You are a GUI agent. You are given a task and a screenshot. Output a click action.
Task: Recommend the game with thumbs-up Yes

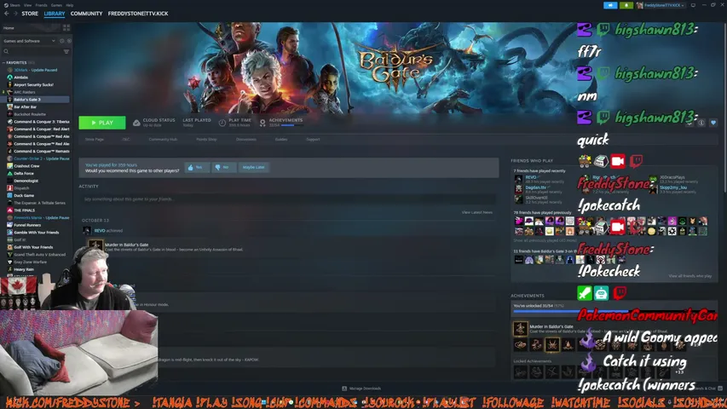click(196, 167)
